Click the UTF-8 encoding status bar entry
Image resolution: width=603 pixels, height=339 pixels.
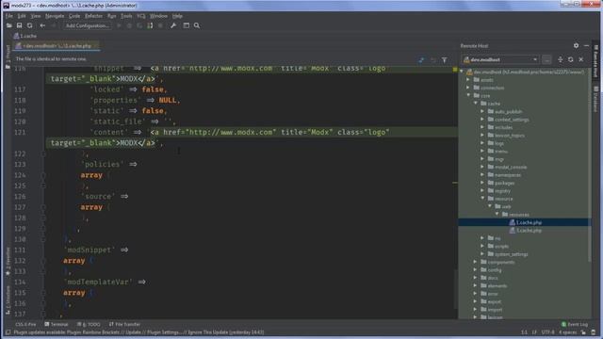[x=548, y=332]
